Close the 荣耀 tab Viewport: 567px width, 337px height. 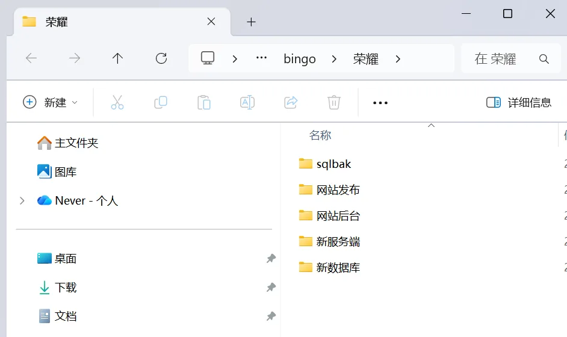coord(211,21)
